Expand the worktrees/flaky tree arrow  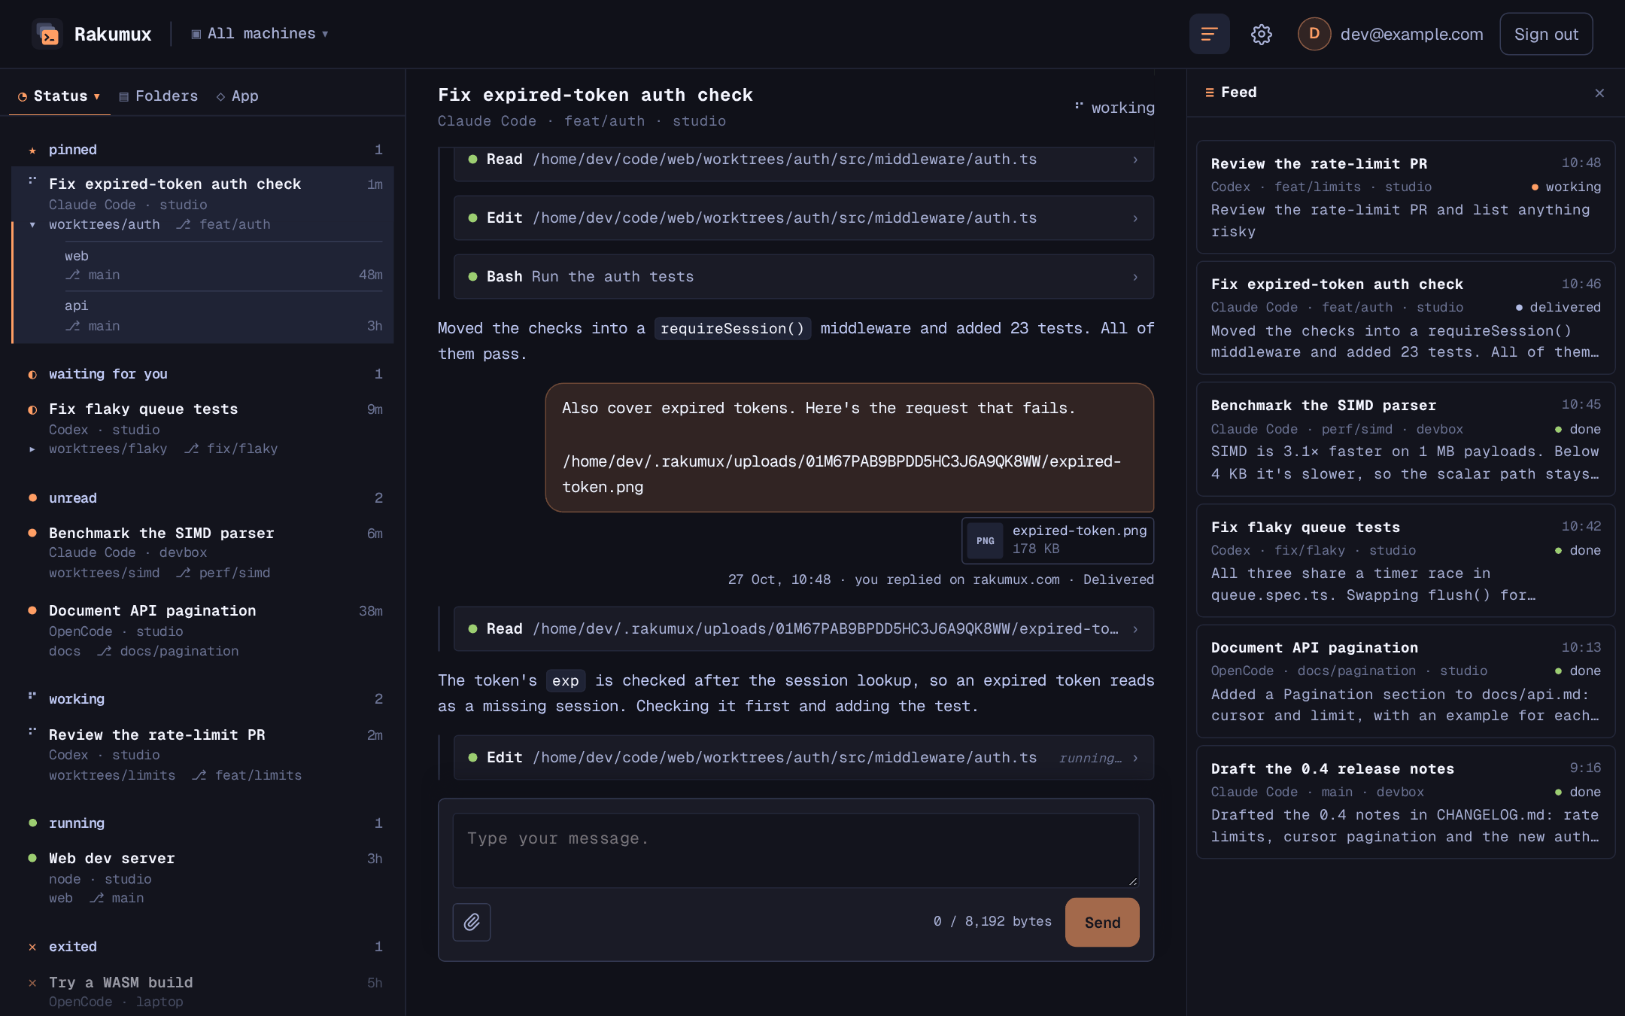pyautogui.click(x=32, y=449)
